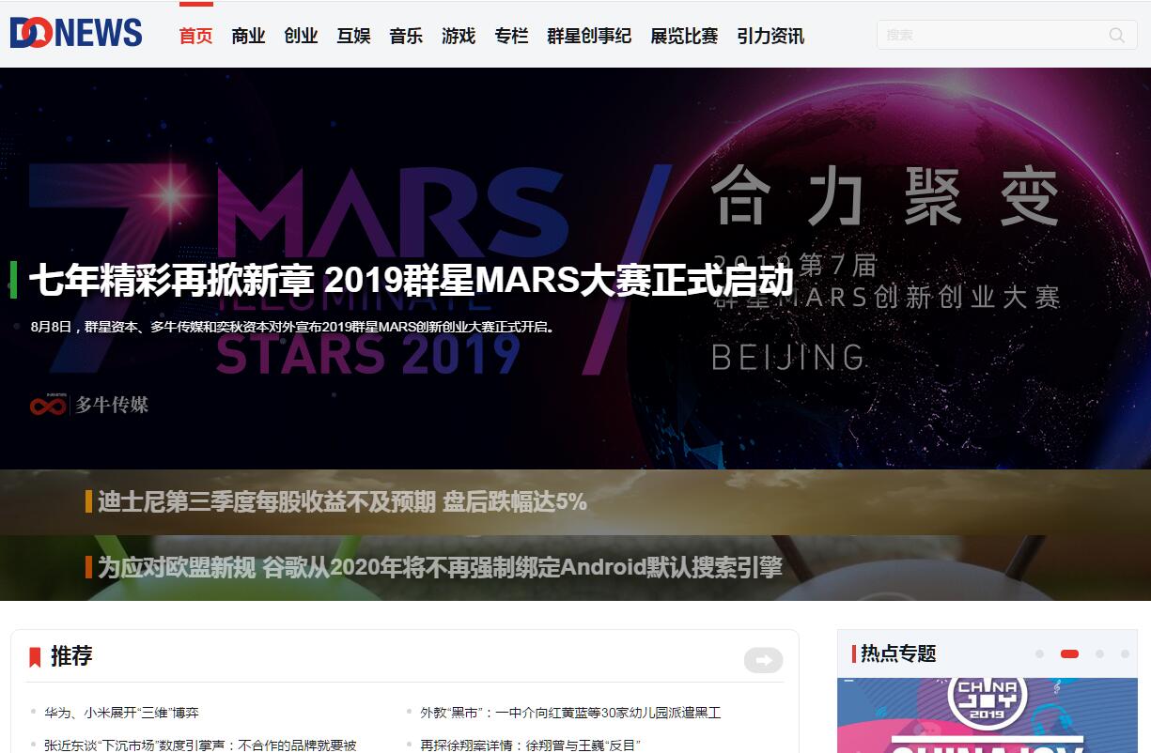Image resolution: width=1151 pixels, height=753 pixels.
Task: Open the 外教"黑市" article link
Action: pyautogui.click(x=570, y=713)
